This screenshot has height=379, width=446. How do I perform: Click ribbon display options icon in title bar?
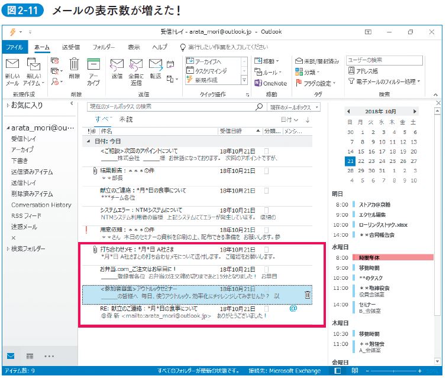(x=368, y=32)
